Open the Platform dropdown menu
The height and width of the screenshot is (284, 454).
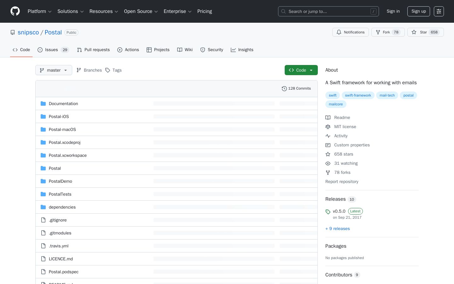pos(39,11)
